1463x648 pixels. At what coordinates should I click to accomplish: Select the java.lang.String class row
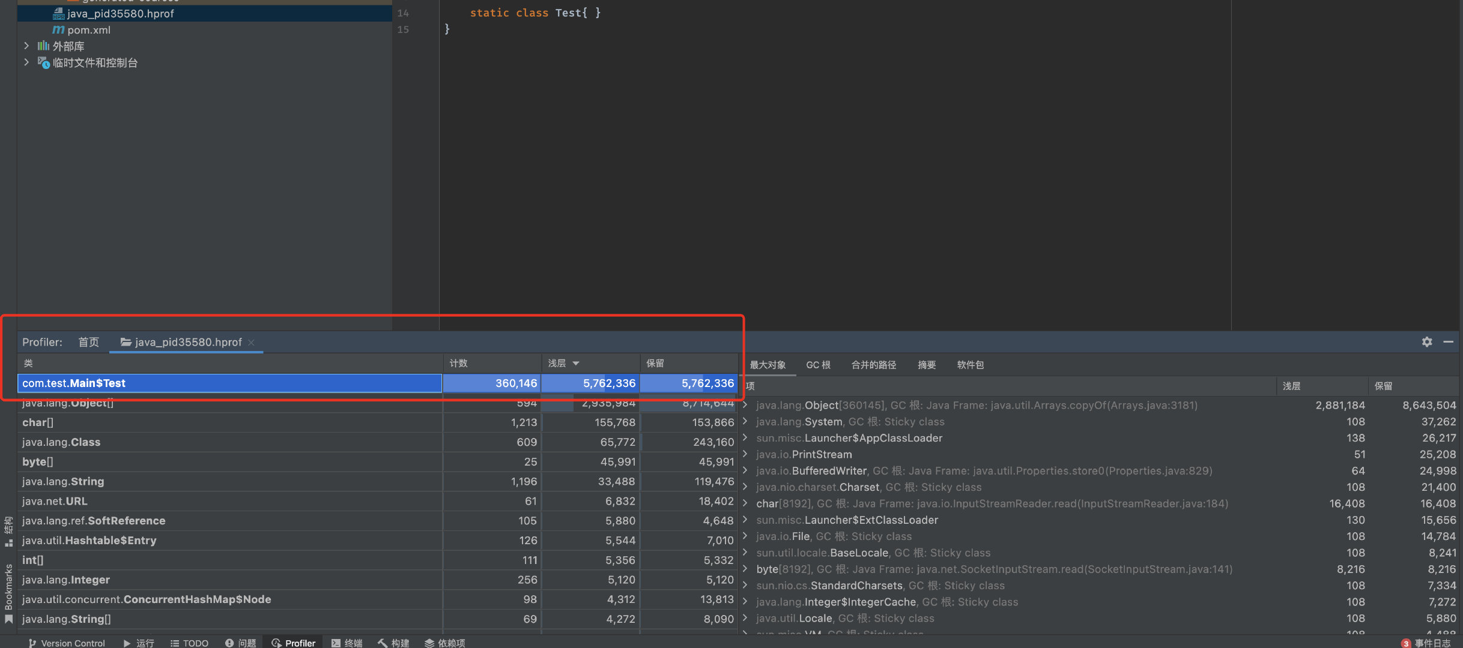(63, 481)
